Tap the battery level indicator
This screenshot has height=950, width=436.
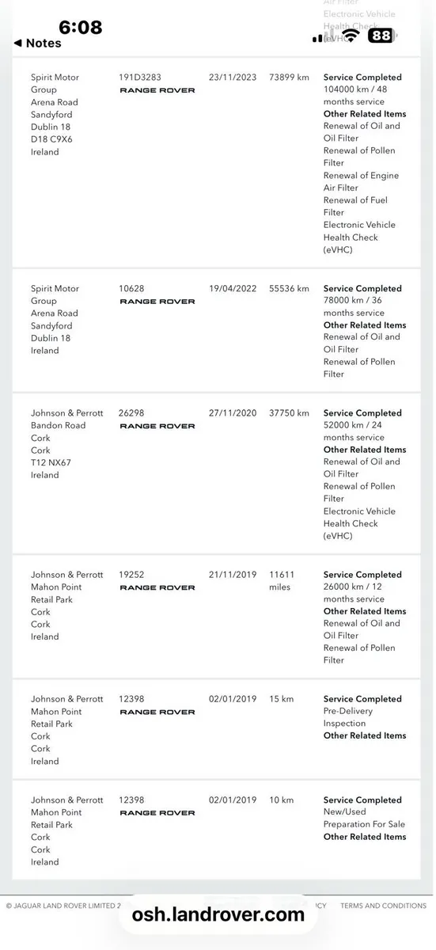[381, 36]
